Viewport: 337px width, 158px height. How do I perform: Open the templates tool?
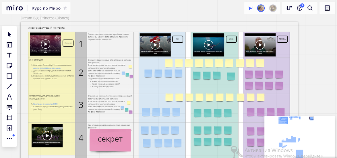point(9,45)
